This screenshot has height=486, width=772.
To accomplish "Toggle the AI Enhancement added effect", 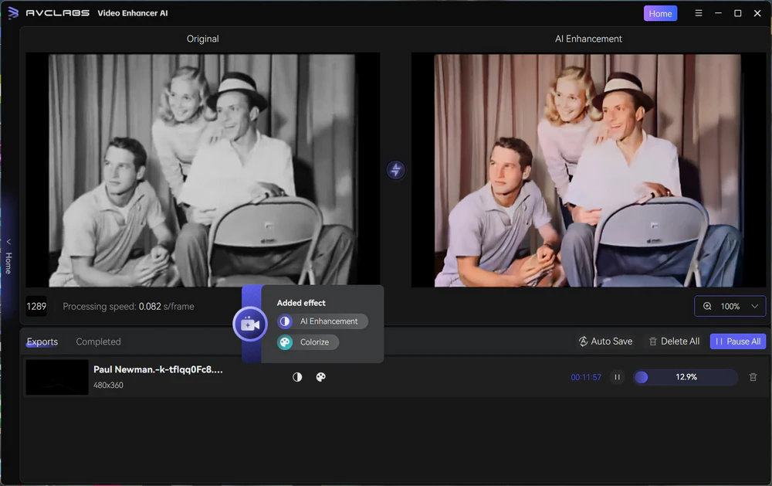I will (321, 321).
